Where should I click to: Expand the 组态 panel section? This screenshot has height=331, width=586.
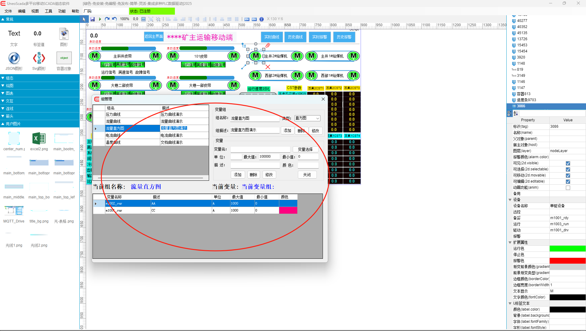(9, 78)
